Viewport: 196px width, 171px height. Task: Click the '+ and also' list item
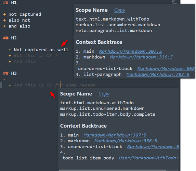(17, 26)
